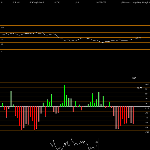The image size is (150, 150).
Task: Click the RSI axis label 50
Action: [x=2, y=39]
